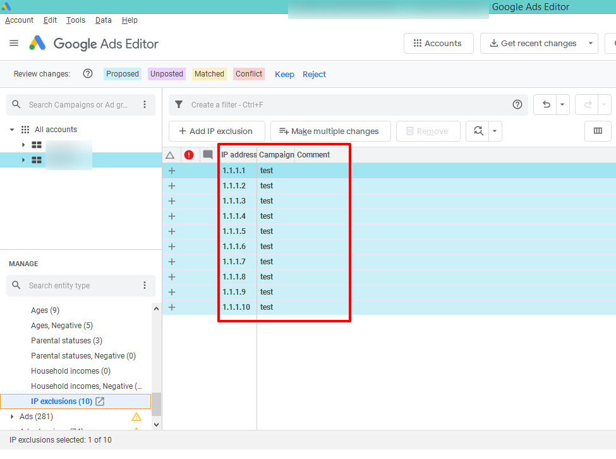Click entity list scrollbar down arrow
Image resolution: width=616 pixels, height=459 pixels.
pyautogui.click(x=156, y=425)
